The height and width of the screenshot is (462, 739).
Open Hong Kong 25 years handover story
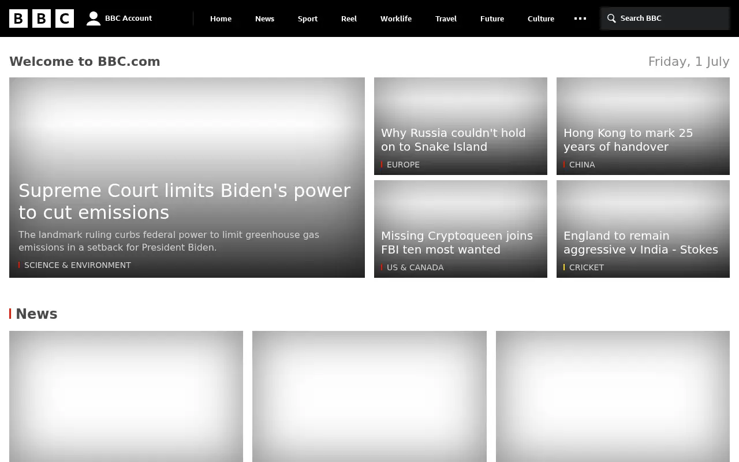628,140
